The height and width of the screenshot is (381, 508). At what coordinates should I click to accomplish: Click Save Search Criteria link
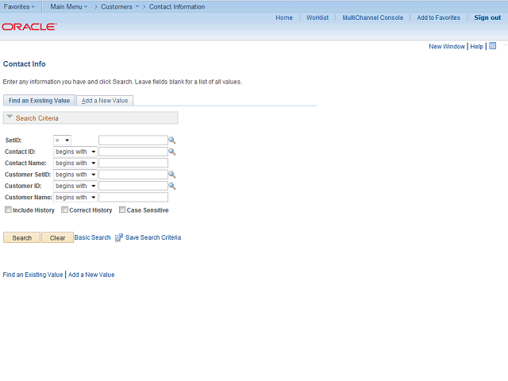153,237
